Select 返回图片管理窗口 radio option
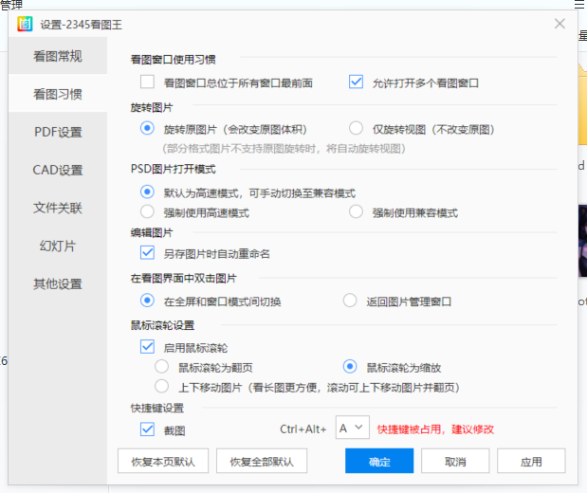587x493 pixels. [x=350, y=301]
